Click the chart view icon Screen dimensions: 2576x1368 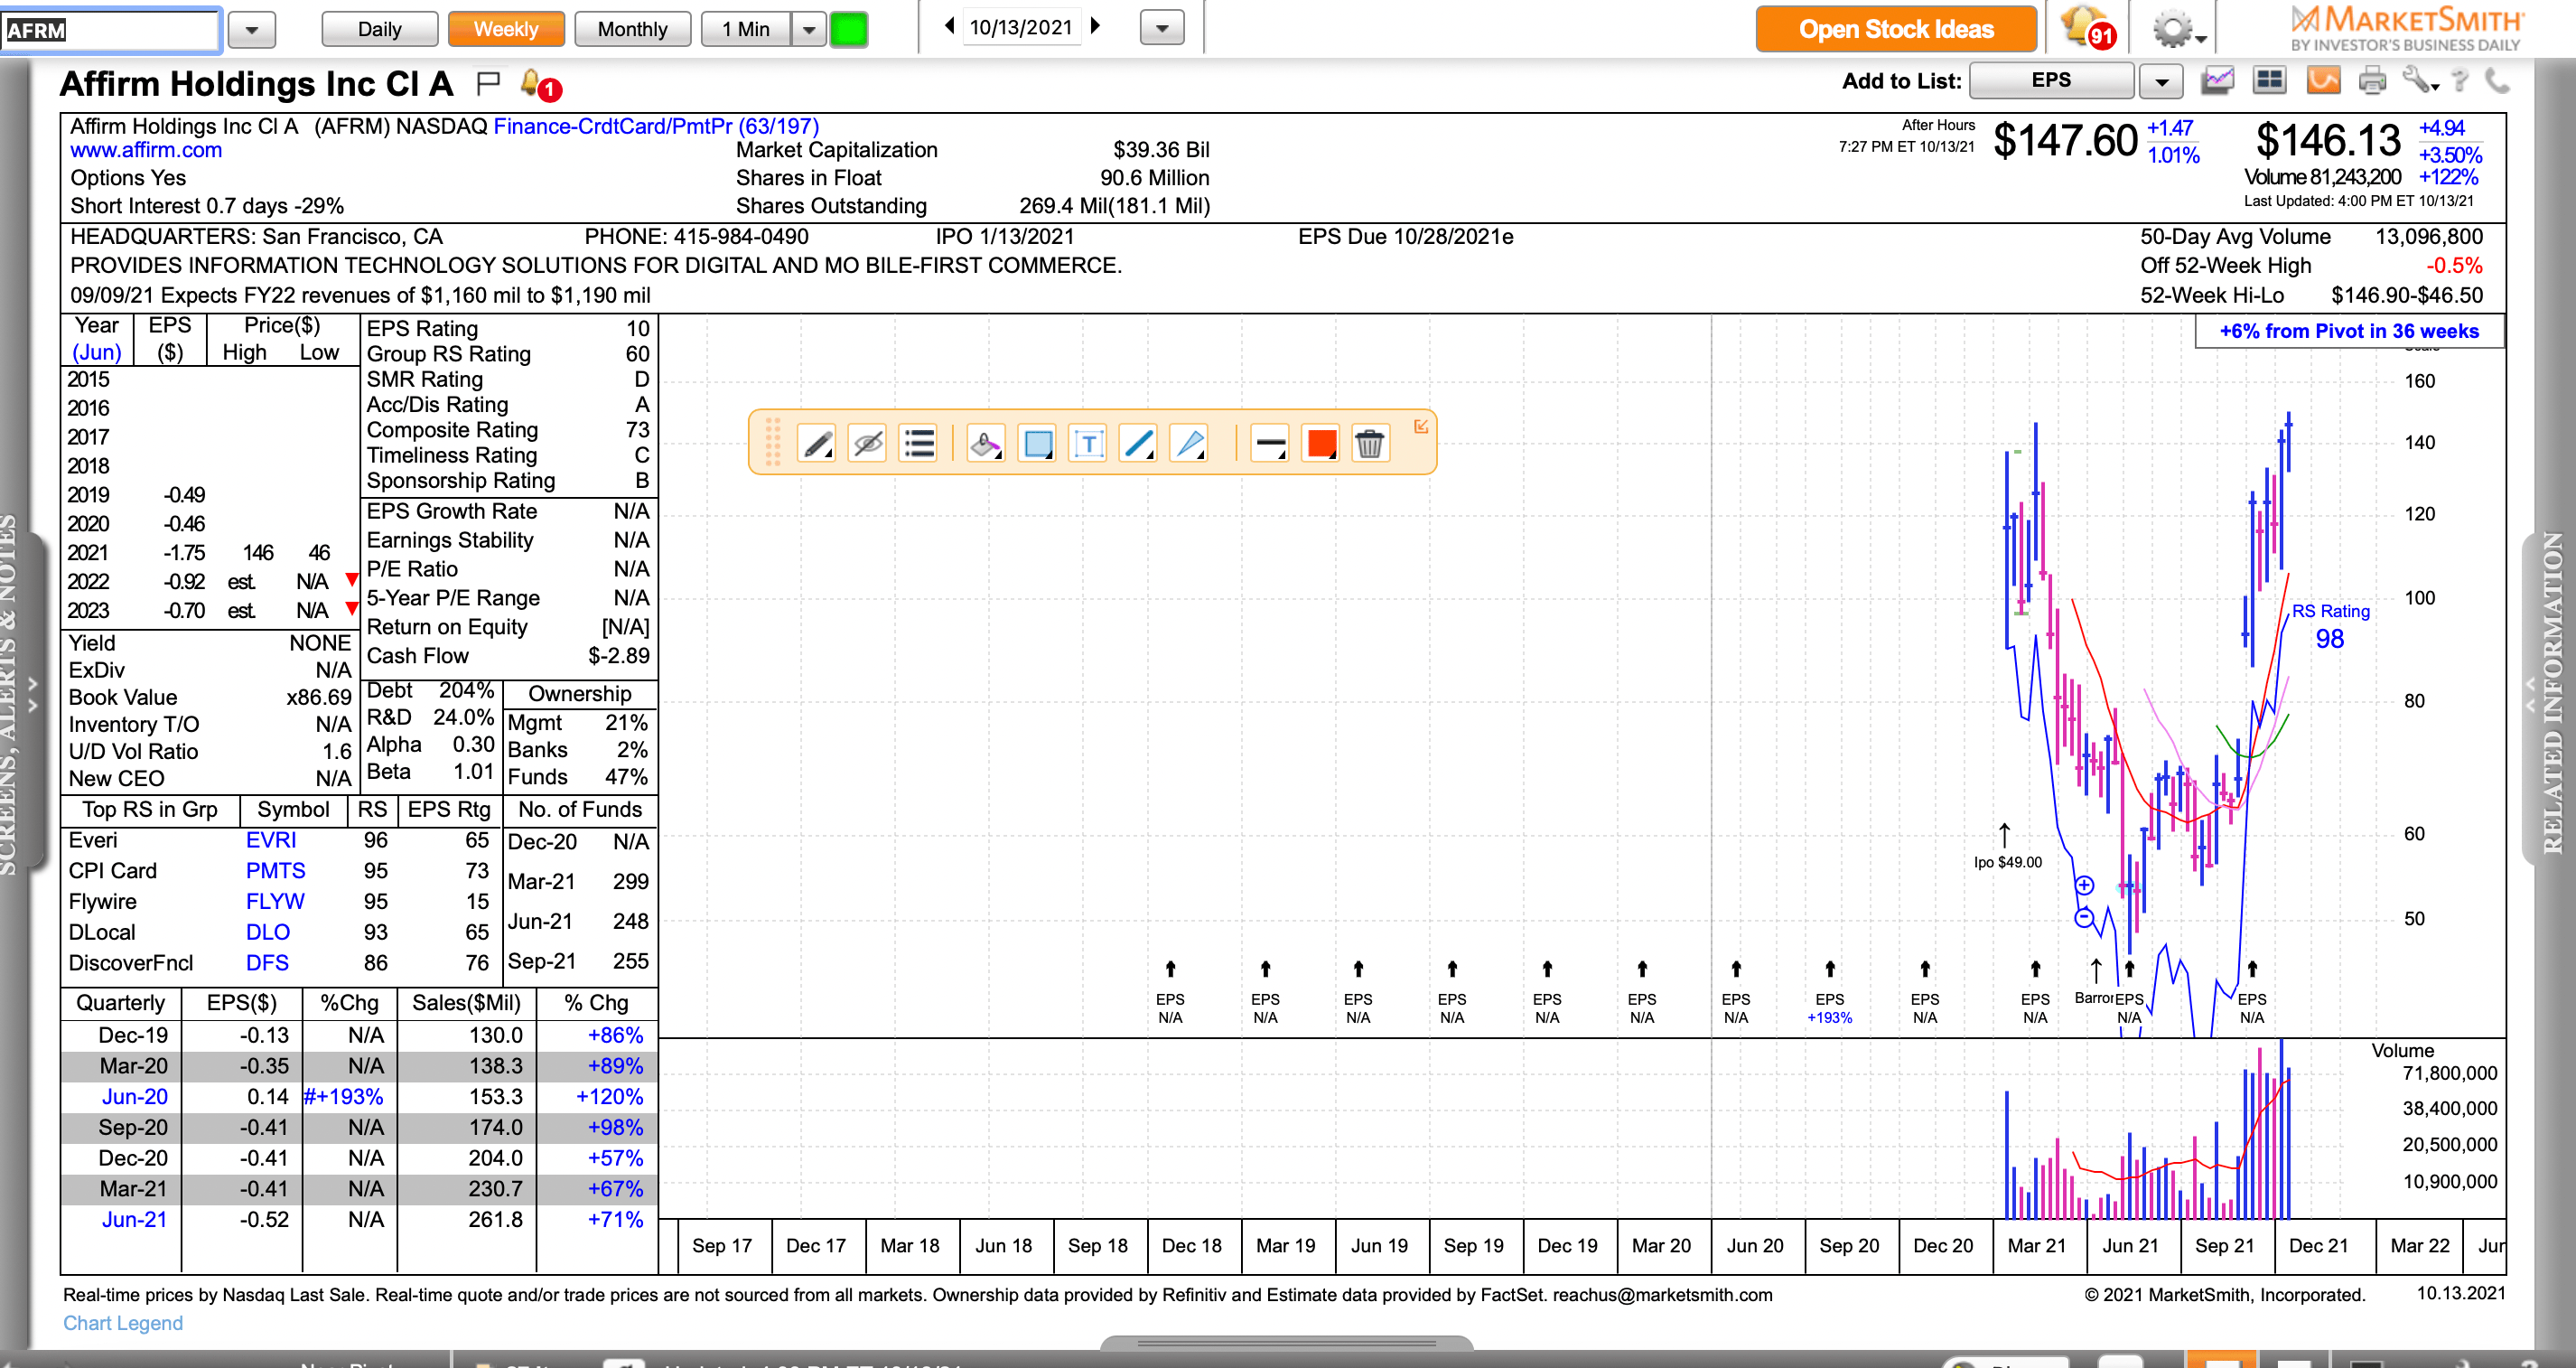click(2217, 81)
